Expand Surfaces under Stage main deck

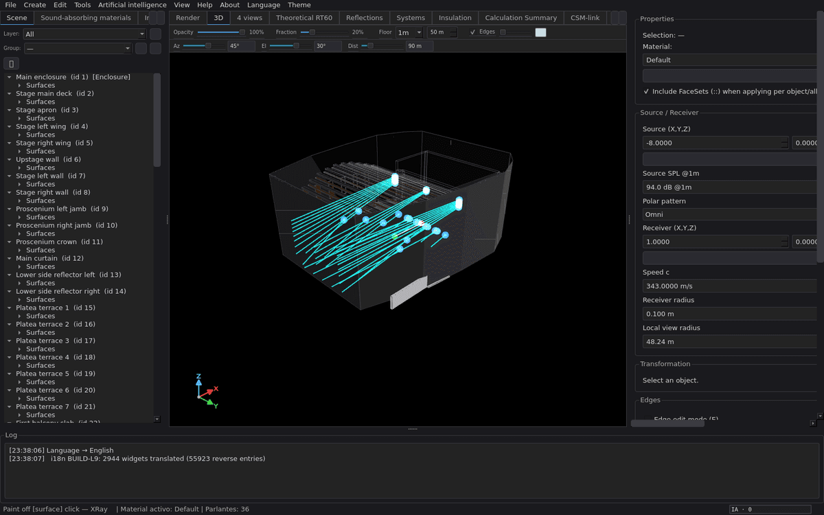20,102
